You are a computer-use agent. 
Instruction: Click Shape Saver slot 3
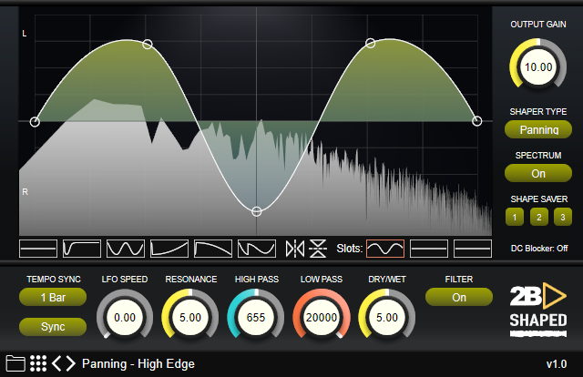tap(563, 217)
